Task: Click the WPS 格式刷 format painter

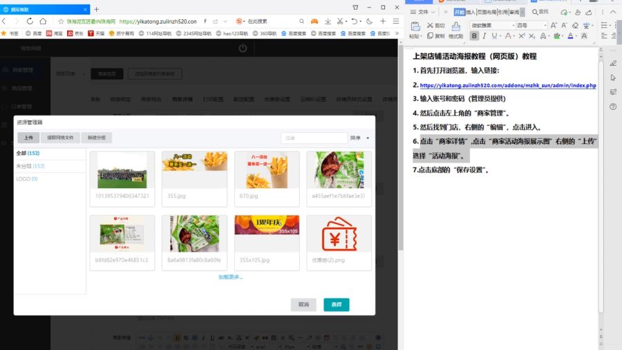Action: point(456,30)
